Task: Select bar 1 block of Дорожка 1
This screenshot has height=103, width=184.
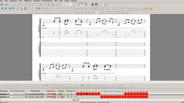Action: pyautogui.click(x=78, y=94)
